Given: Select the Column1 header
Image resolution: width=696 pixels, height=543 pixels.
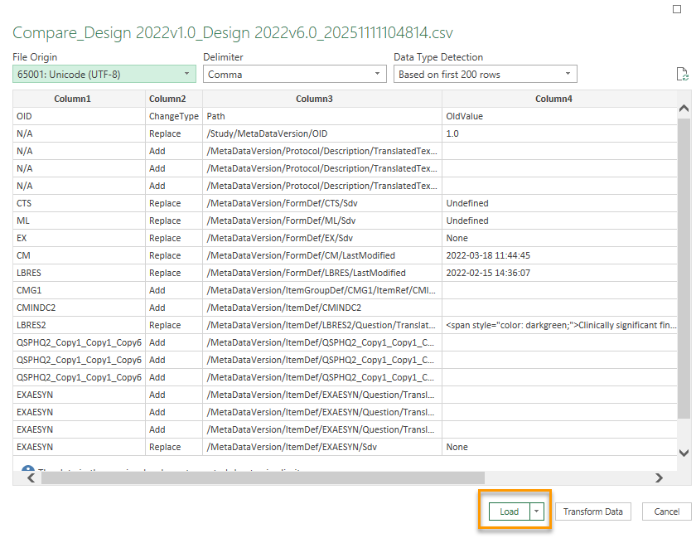Looking at the screenshot, I should point(72,99).
